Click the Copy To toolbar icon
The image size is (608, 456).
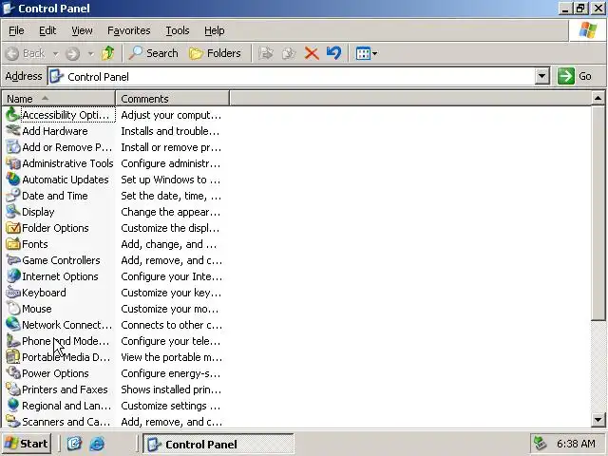coord(289,53)
